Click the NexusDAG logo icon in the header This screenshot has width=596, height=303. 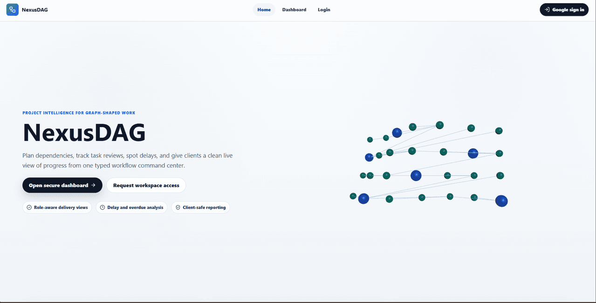pos(13,10)
